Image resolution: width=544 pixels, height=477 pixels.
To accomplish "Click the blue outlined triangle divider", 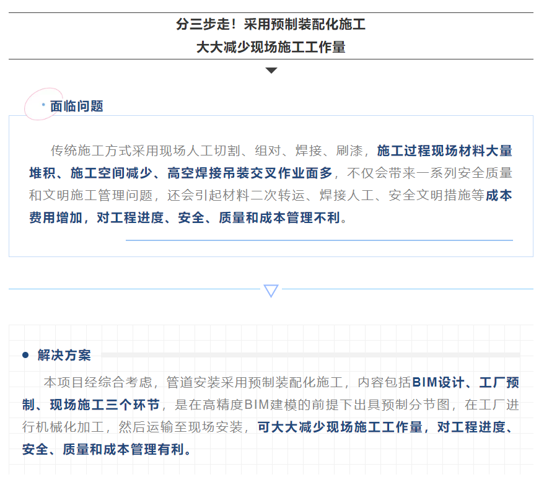I will pos(271,291).
